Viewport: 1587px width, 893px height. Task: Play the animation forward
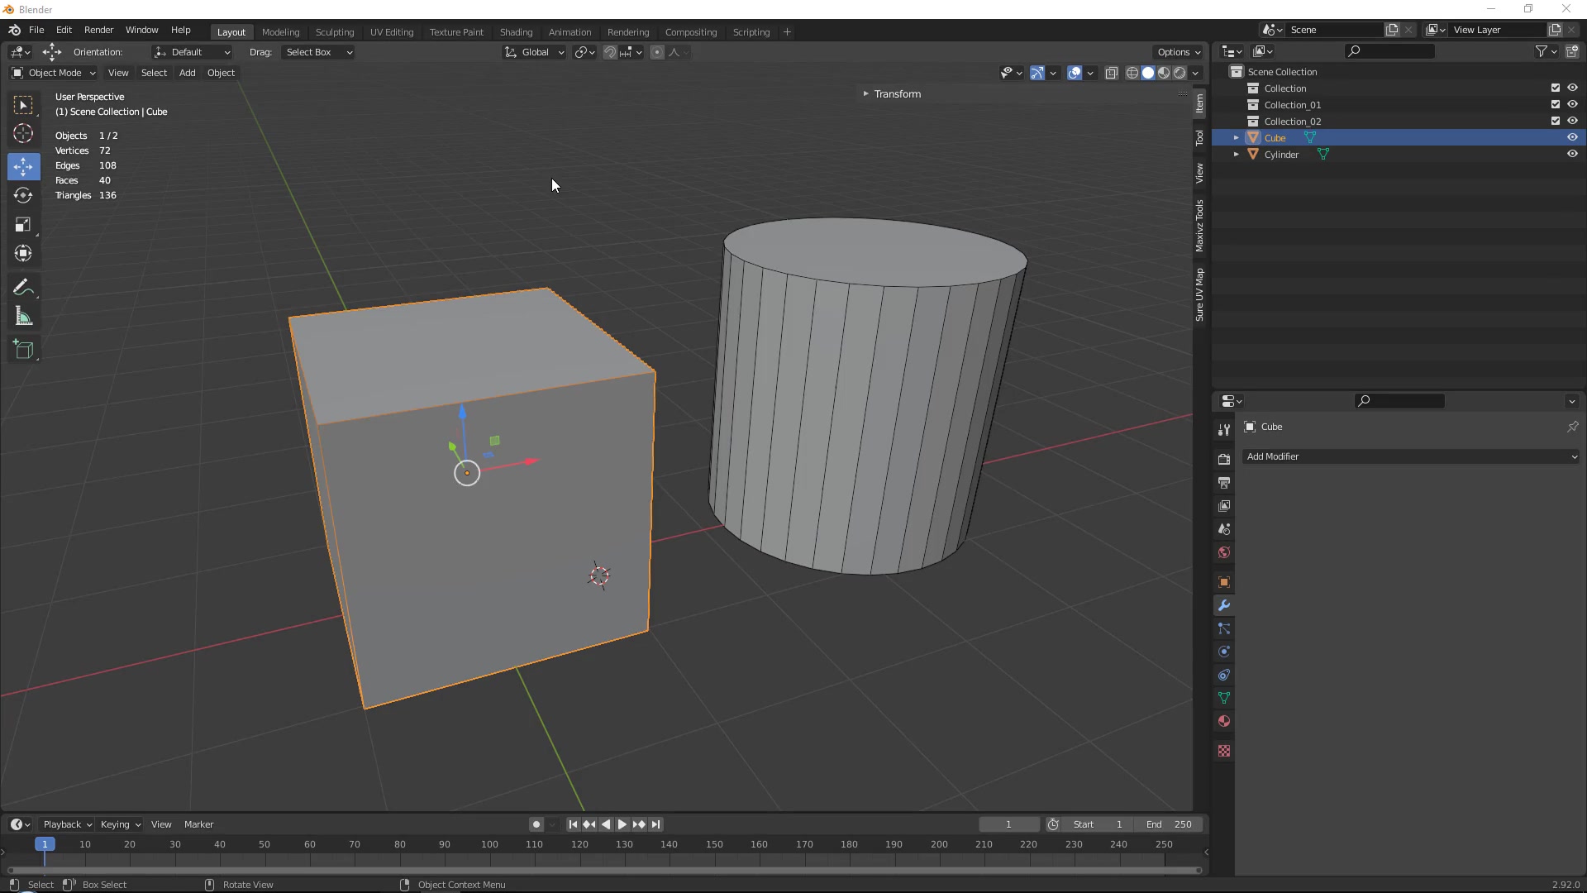tap(622, 824)
